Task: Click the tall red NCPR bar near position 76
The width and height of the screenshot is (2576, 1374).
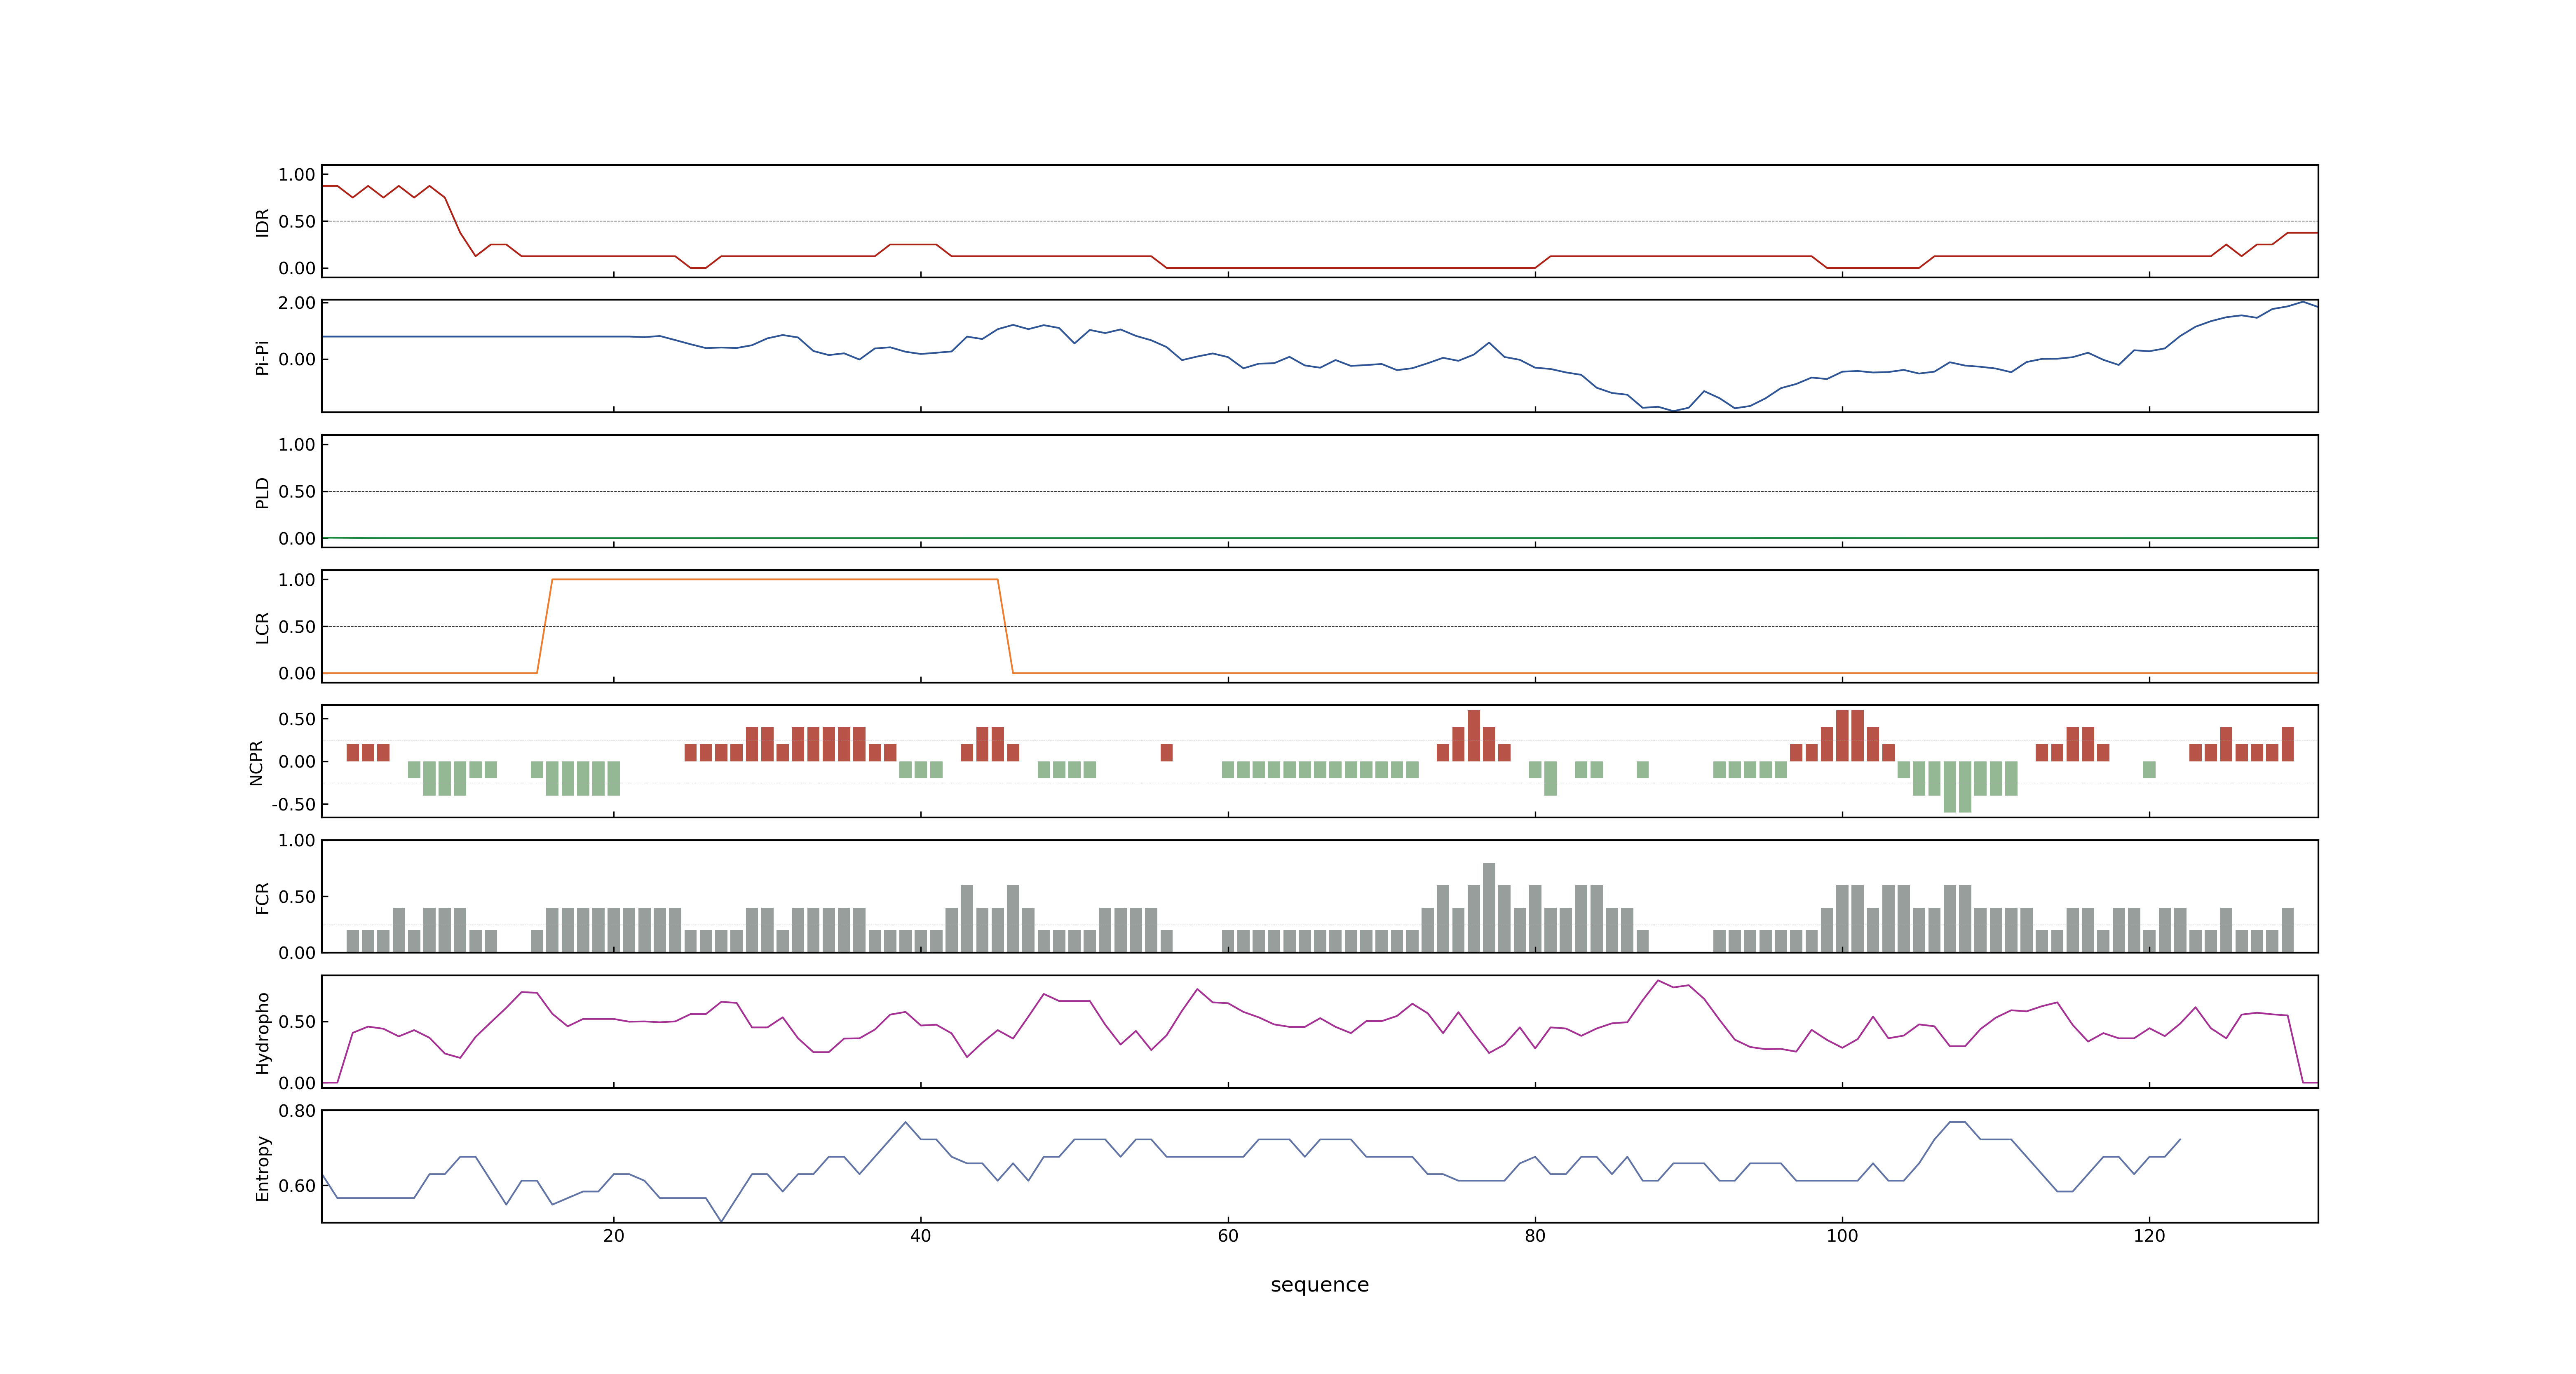Action: point(1474,736)
